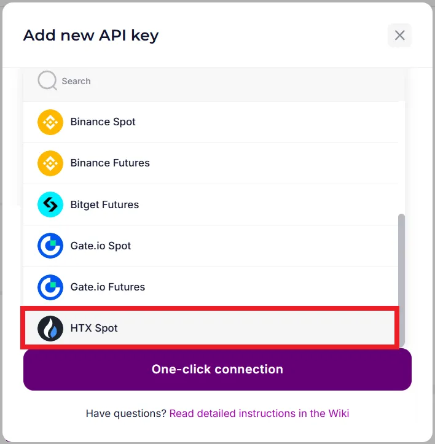Screen dimensions: 435x444
Task: Open Read detailed instructions in the Wiki
Action: [x=259, y=413]
